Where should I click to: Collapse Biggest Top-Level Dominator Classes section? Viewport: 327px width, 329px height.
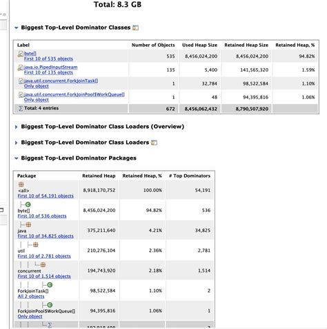(16, 28)
